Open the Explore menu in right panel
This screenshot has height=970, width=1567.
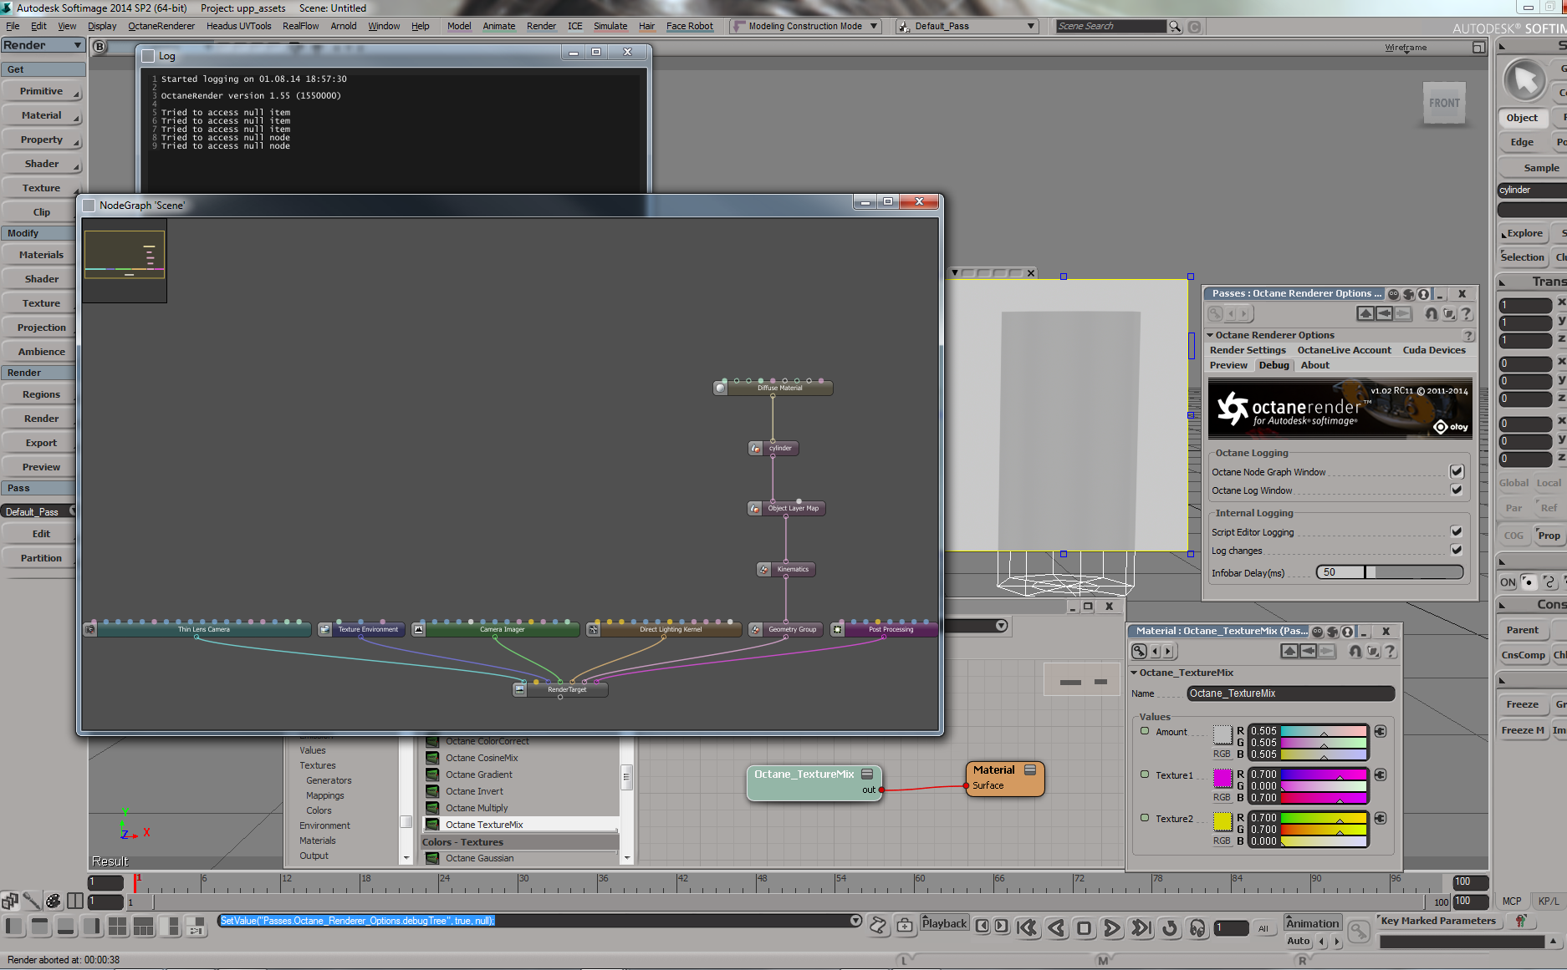(x=1524, y=234)
